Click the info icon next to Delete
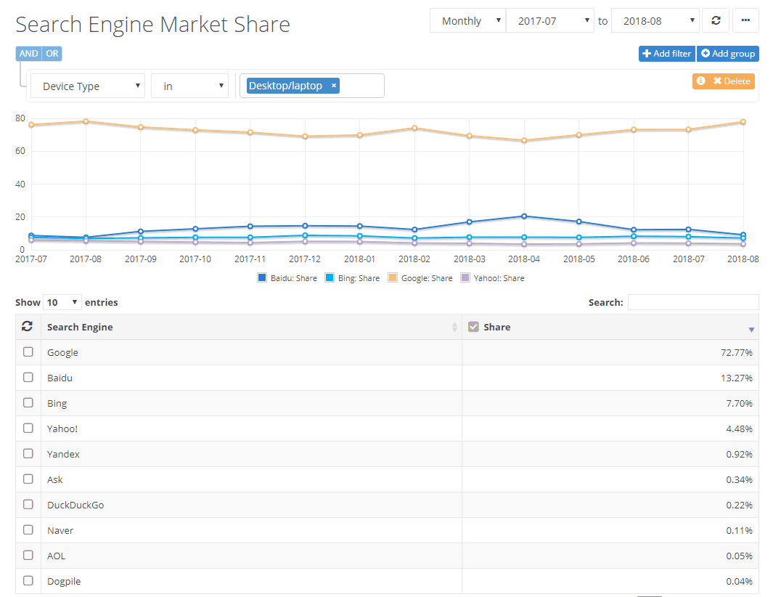The height and width of the screenshot is (597, 781). click(x=701, y=81)
